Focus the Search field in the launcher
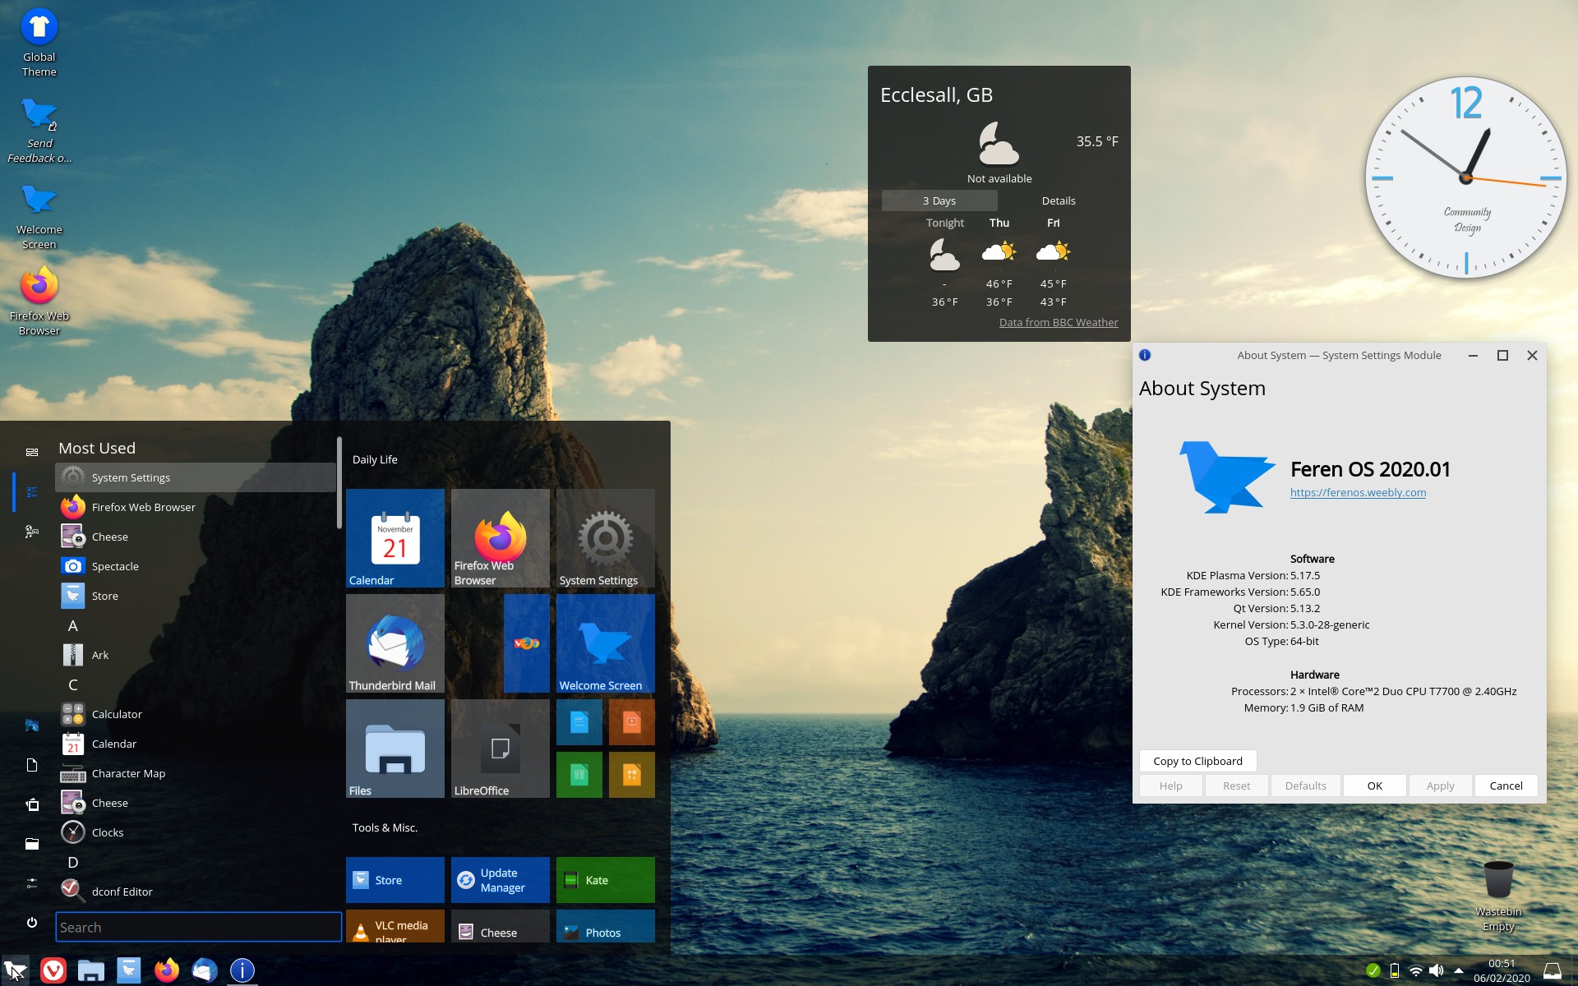 (x=198, y=927)
